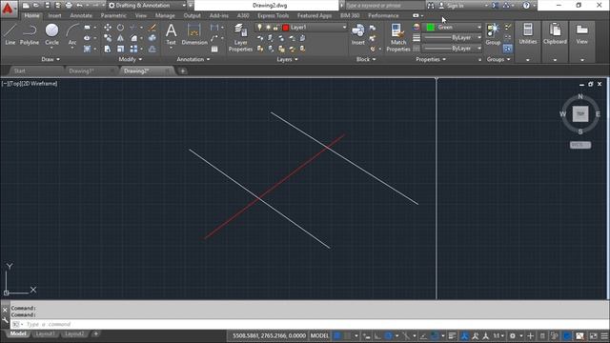
Task: Click the TOP face of ViewCube
Action: pyautogui.click(x=580, y=114)
